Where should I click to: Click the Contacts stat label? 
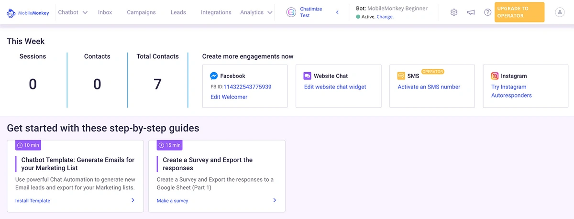[x=97, y=56]
